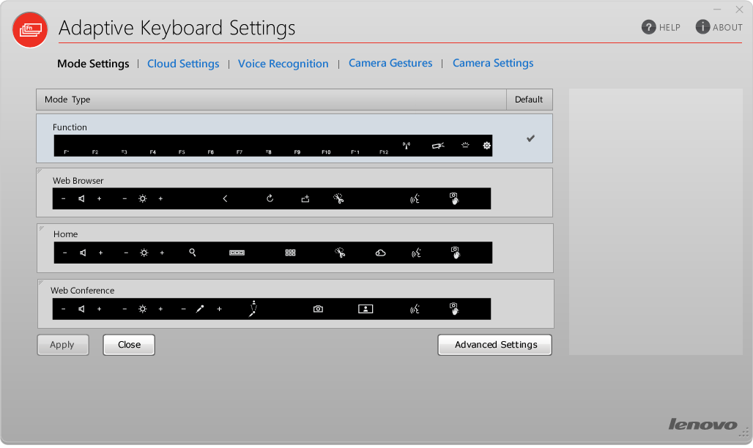Click the red Adaptive Keyboard app logo
This screenshot has width=753, height=448.
[30, 30]
